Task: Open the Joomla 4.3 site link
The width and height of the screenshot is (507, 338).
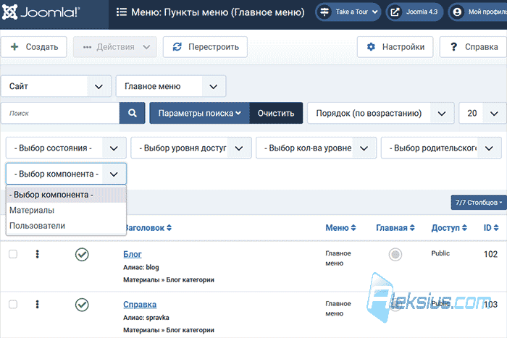Action: [415, 12]
